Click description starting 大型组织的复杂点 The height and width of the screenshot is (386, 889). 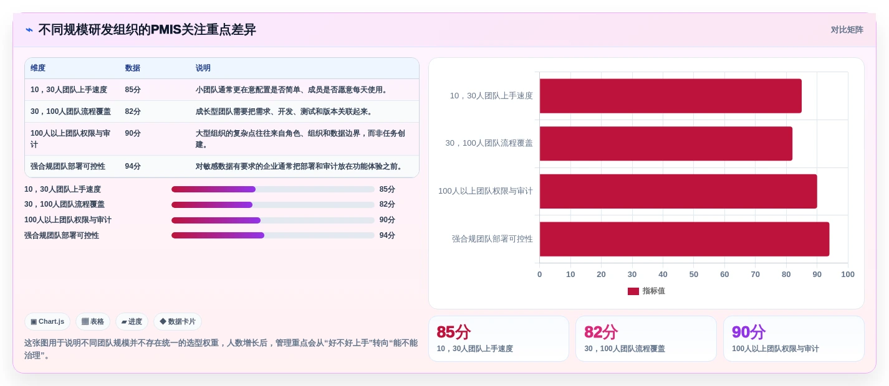point(300,139)
